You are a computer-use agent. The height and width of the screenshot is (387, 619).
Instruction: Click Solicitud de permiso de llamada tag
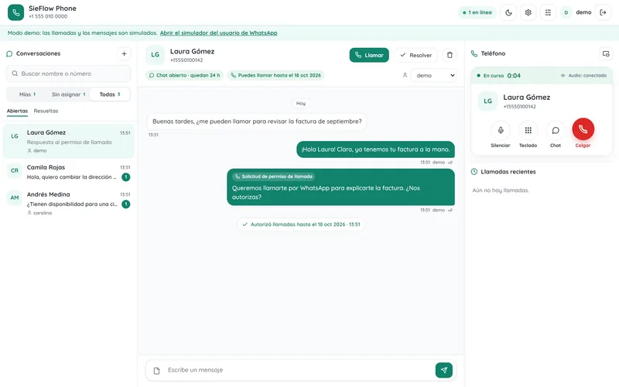274,176
